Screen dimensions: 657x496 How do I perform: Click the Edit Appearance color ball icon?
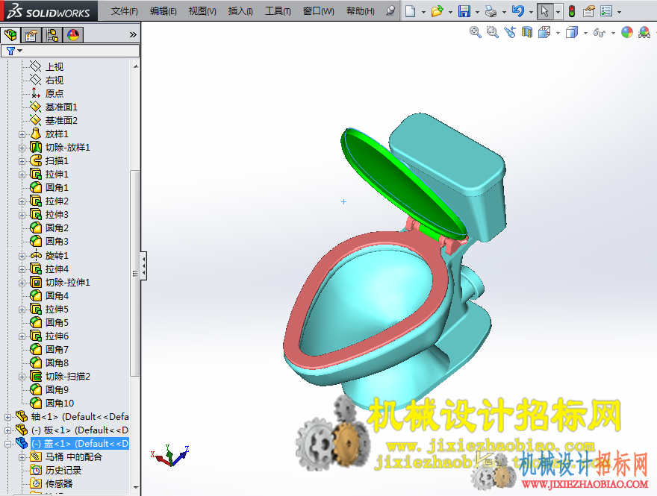[627, 32]
